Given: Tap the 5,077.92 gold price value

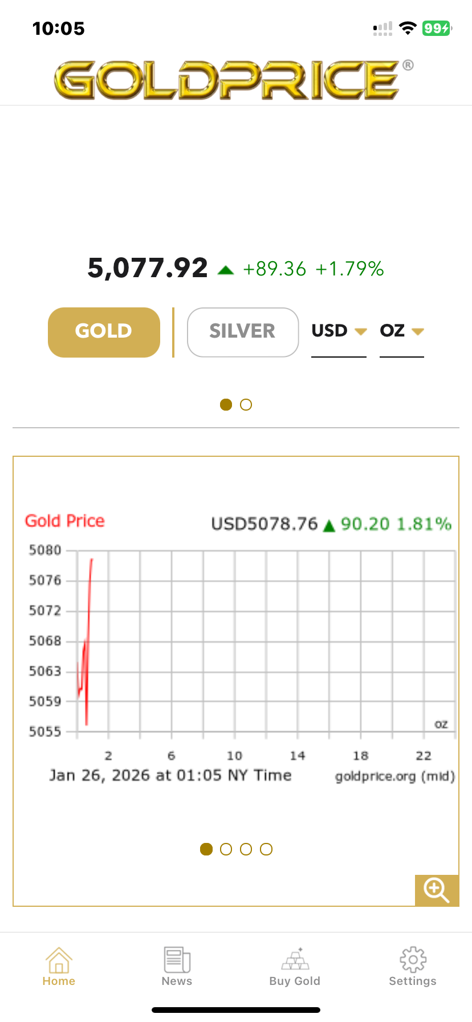Looking at the screenshot, I should pyautogui.click(x=148, y=268).
